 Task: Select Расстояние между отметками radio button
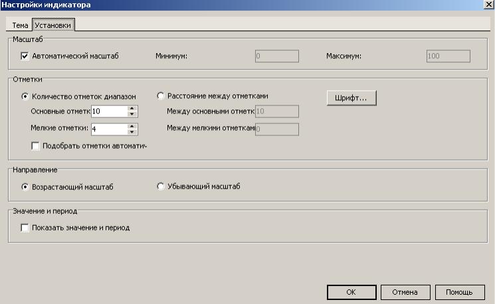point(160,96)
